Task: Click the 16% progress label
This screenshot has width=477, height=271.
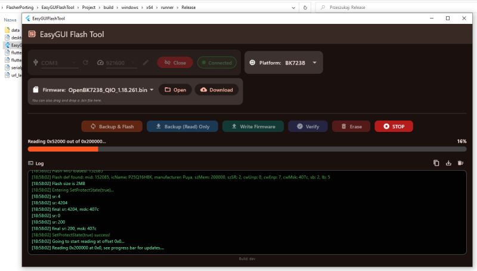Action: (x=461, y=141)
